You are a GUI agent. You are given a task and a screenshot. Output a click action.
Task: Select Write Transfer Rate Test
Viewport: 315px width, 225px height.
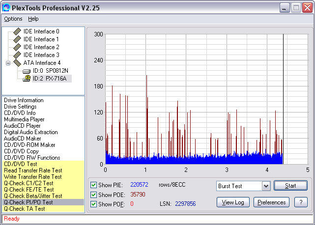click(x=43, y=177)
